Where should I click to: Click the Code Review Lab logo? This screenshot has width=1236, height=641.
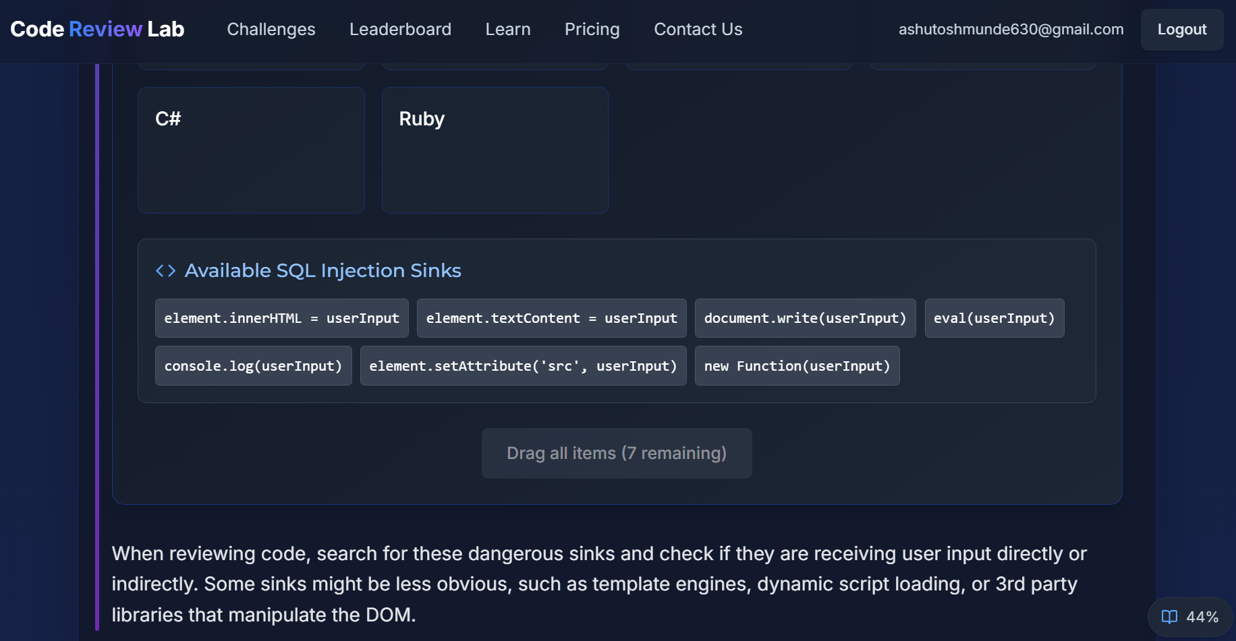(97, 30)
